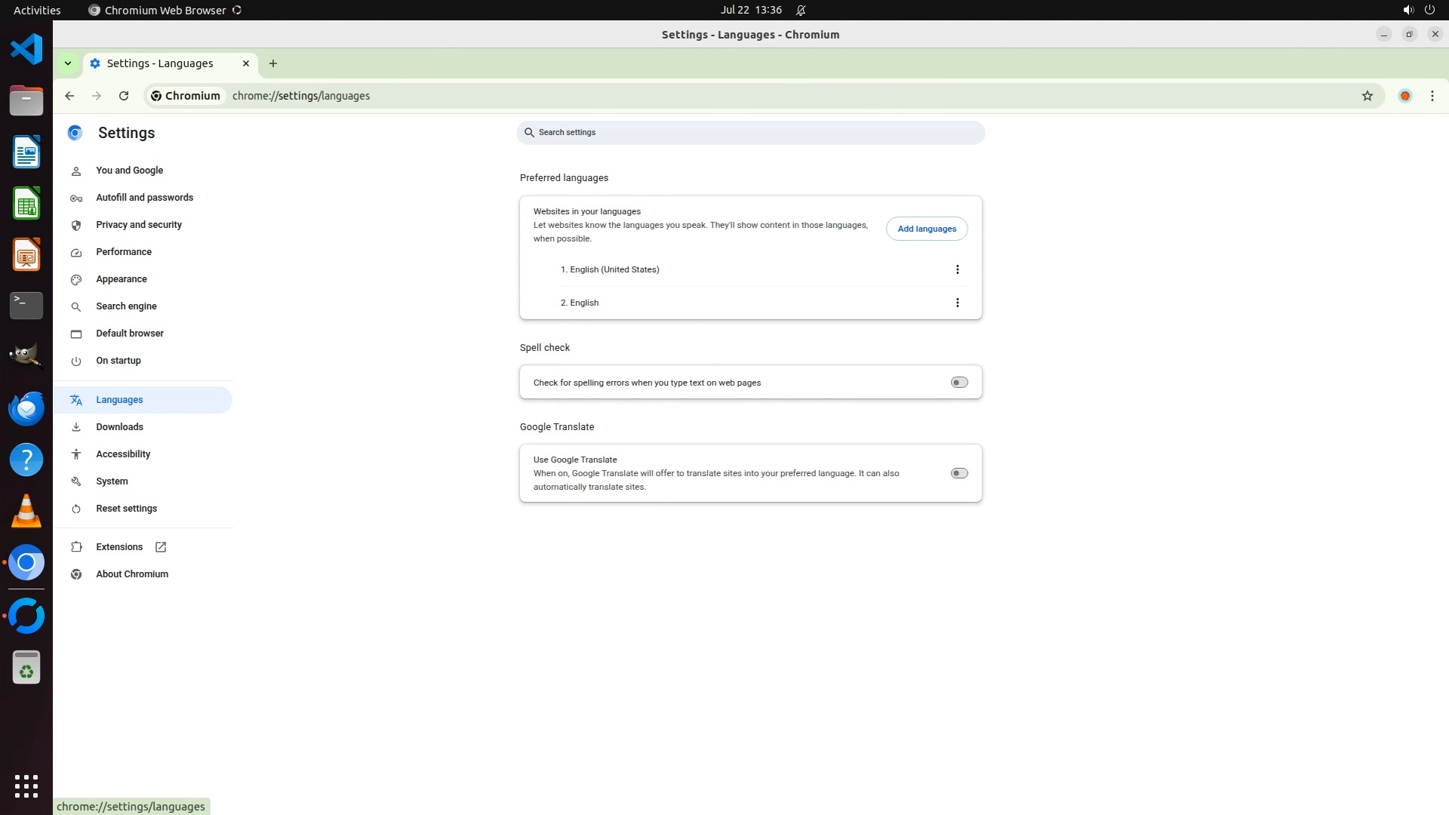Viewport: 1449px width, 815px height.
Task: Select the Downloads settings section
Action: (x=119, y=427)
